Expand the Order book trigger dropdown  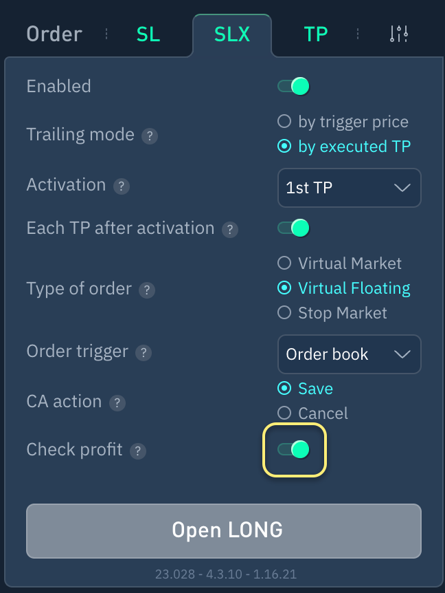[349, 354]
